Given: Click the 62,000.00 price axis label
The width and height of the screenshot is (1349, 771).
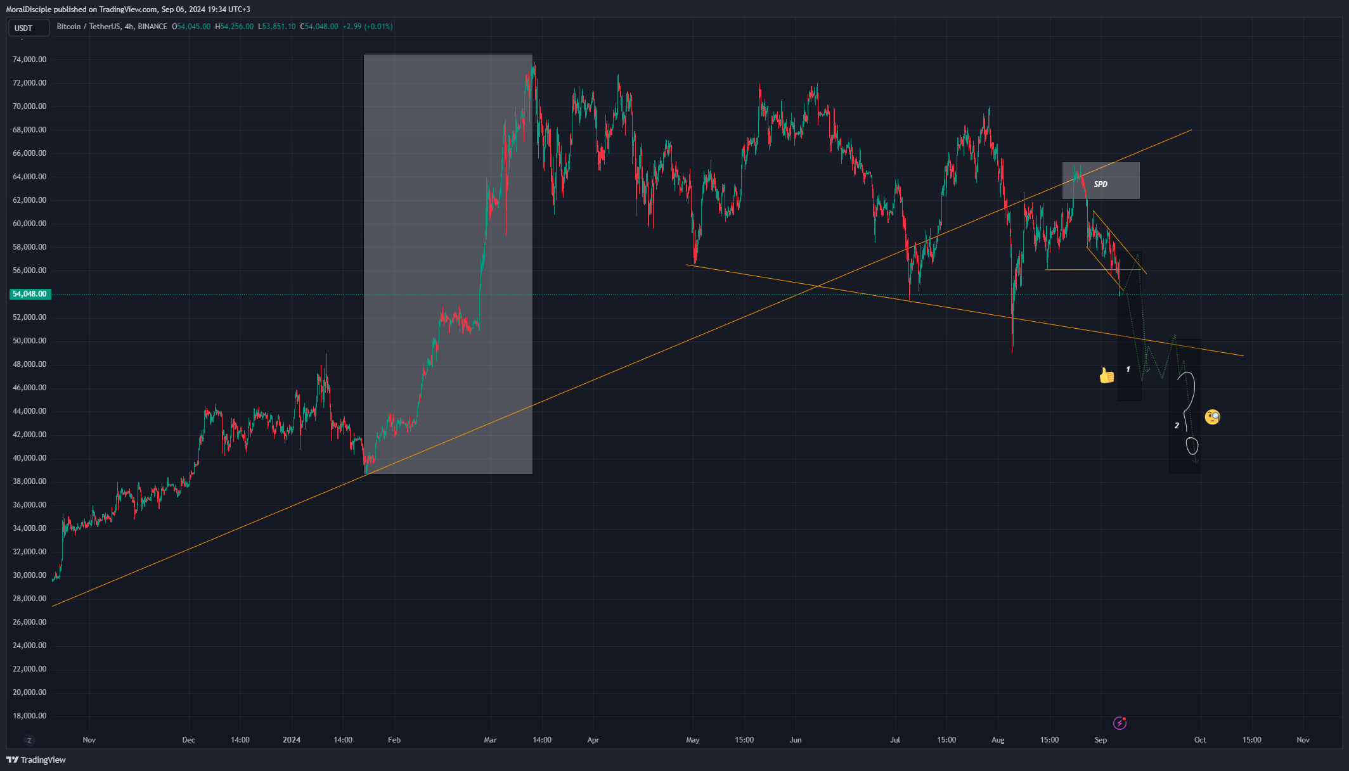Looking at the screenshot, I should tap(30, 200).
